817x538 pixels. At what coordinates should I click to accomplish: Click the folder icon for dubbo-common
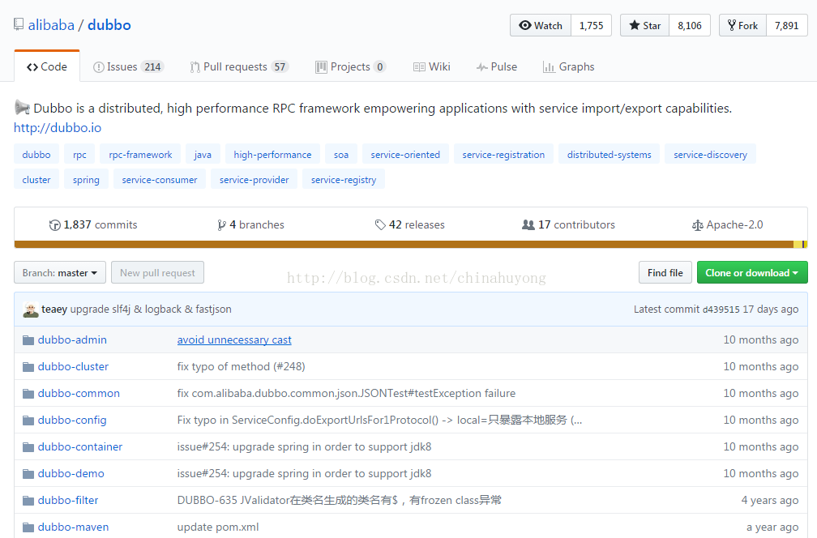click(28, 394)
